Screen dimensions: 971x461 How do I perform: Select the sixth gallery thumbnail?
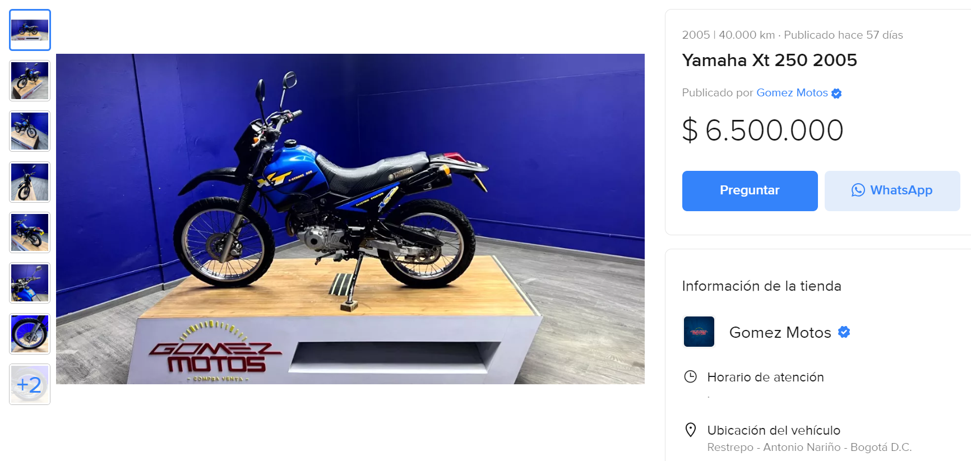tap(30, 283)
